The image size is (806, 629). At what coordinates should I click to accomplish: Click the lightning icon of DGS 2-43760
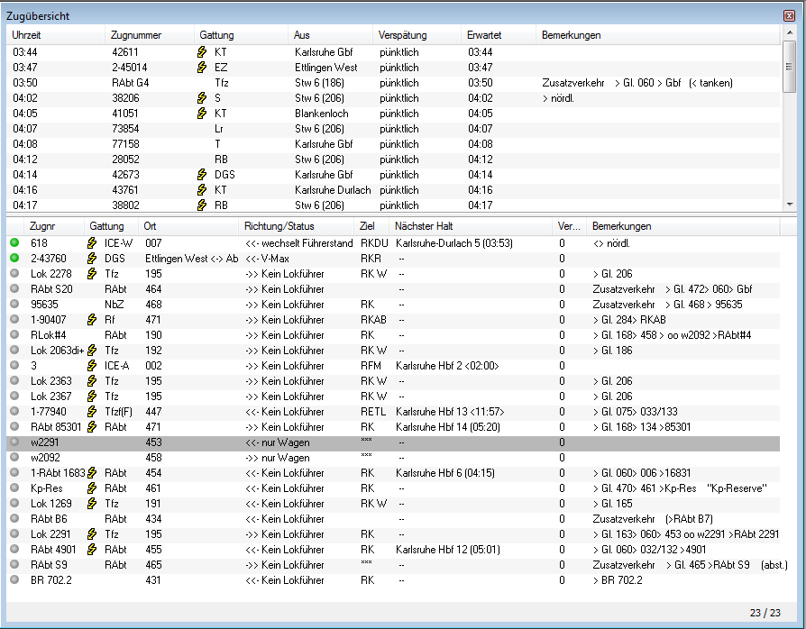point(92,259)
